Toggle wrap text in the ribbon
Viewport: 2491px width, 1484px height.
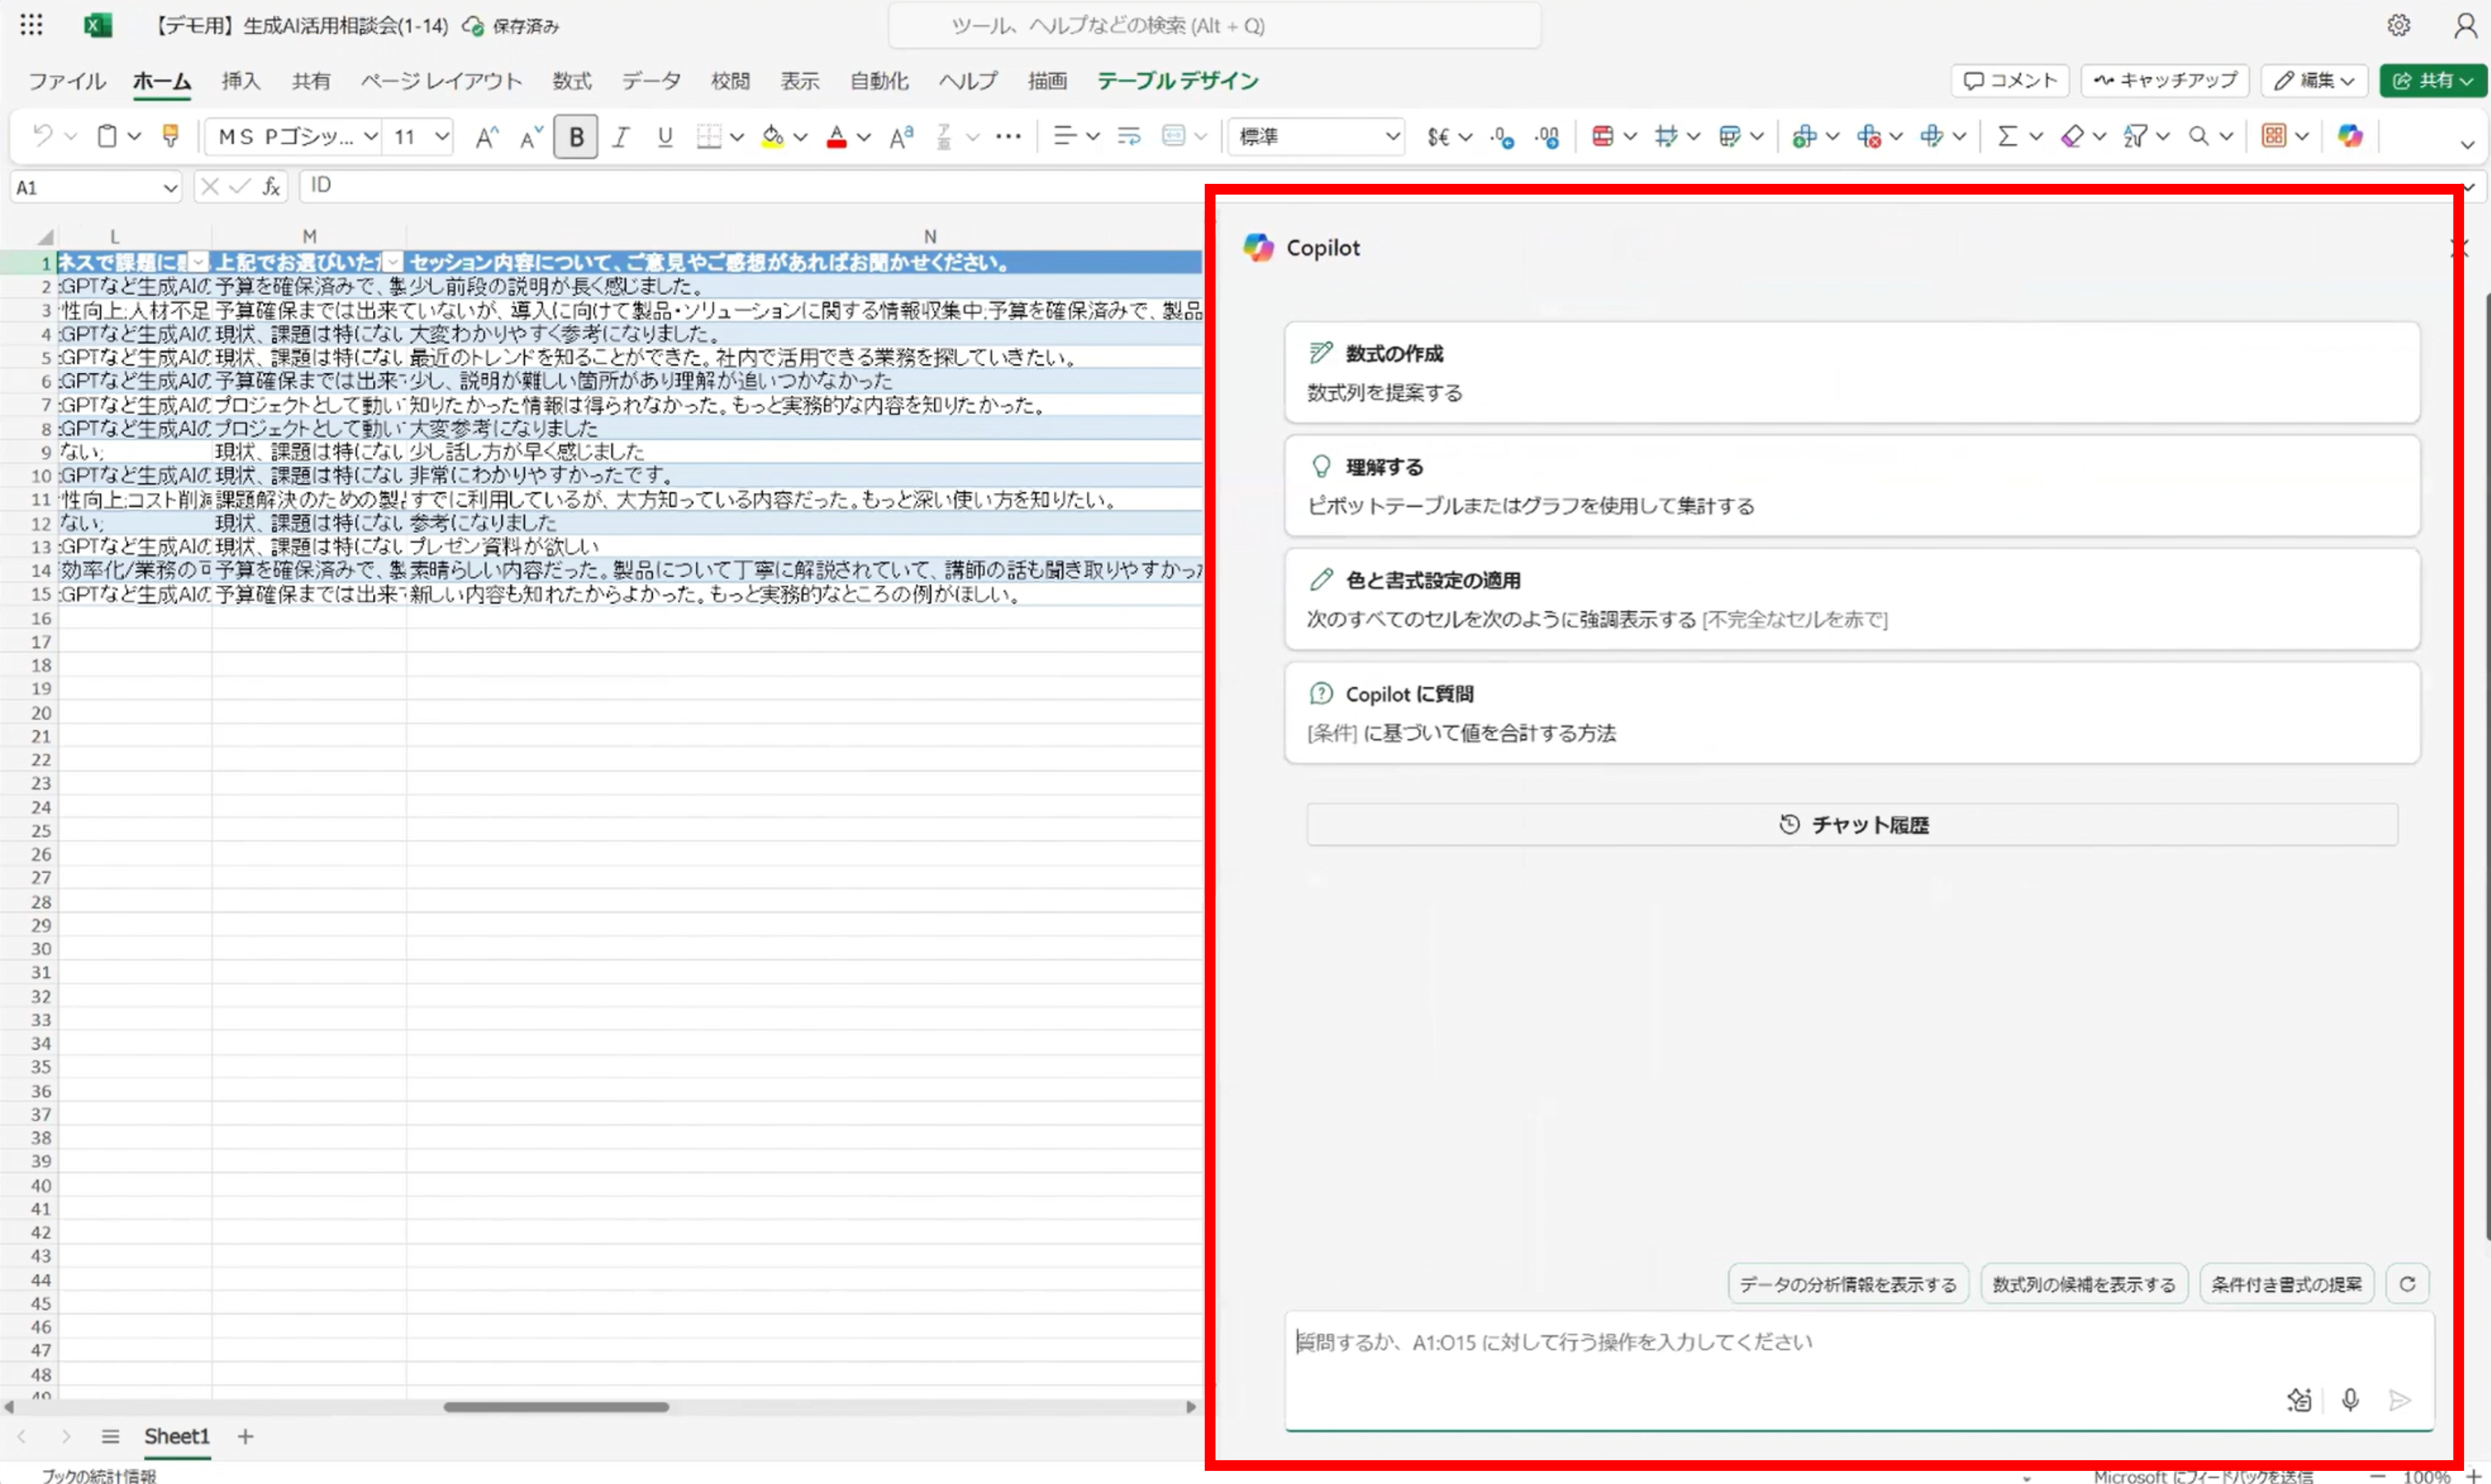point(1129,136)
